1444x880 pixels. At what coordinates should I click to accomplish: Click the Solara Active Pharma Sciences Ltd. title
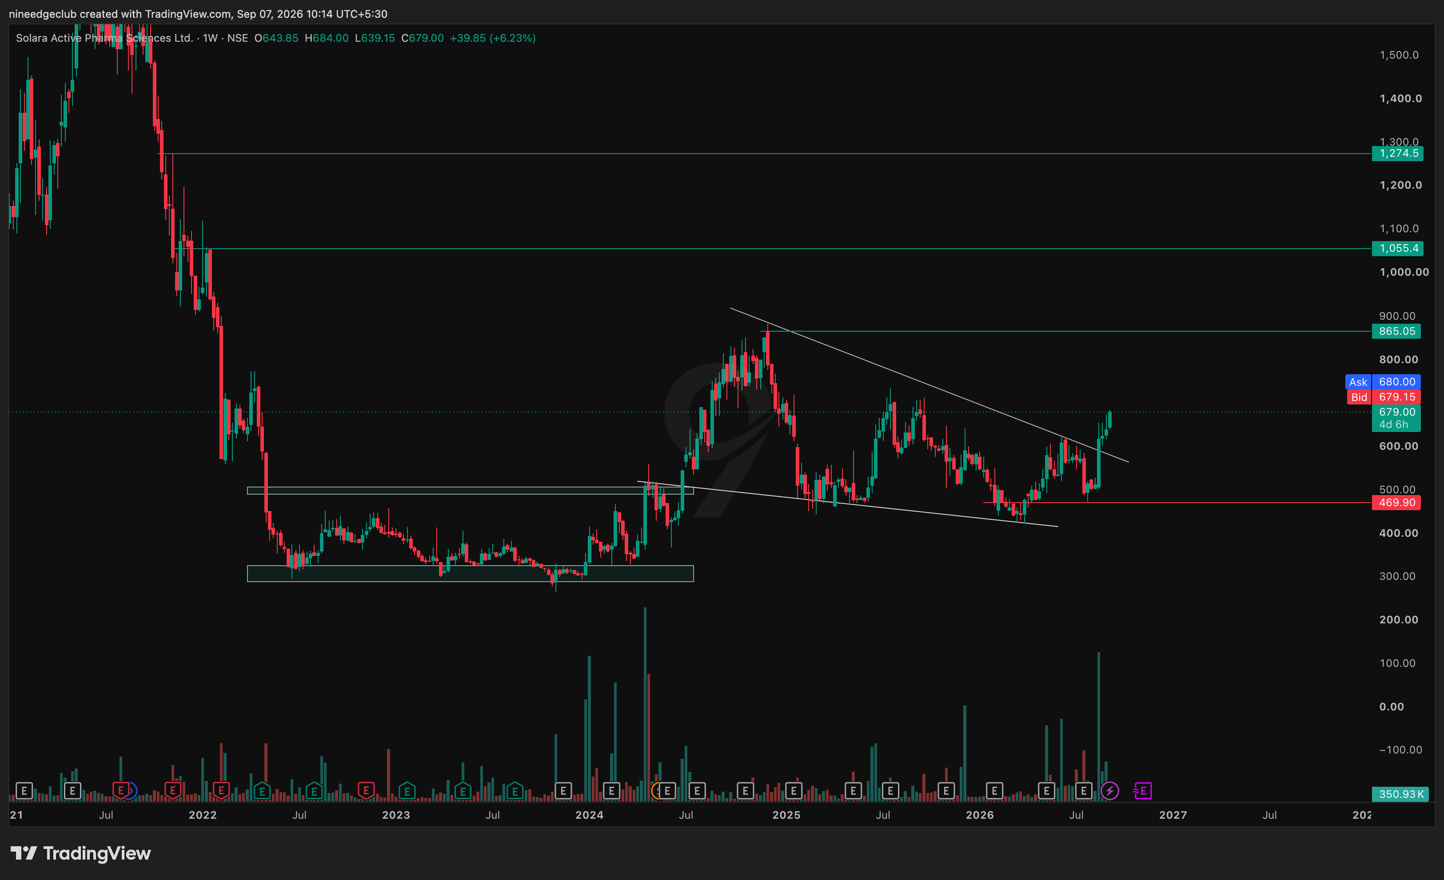(x=104, y=38)
